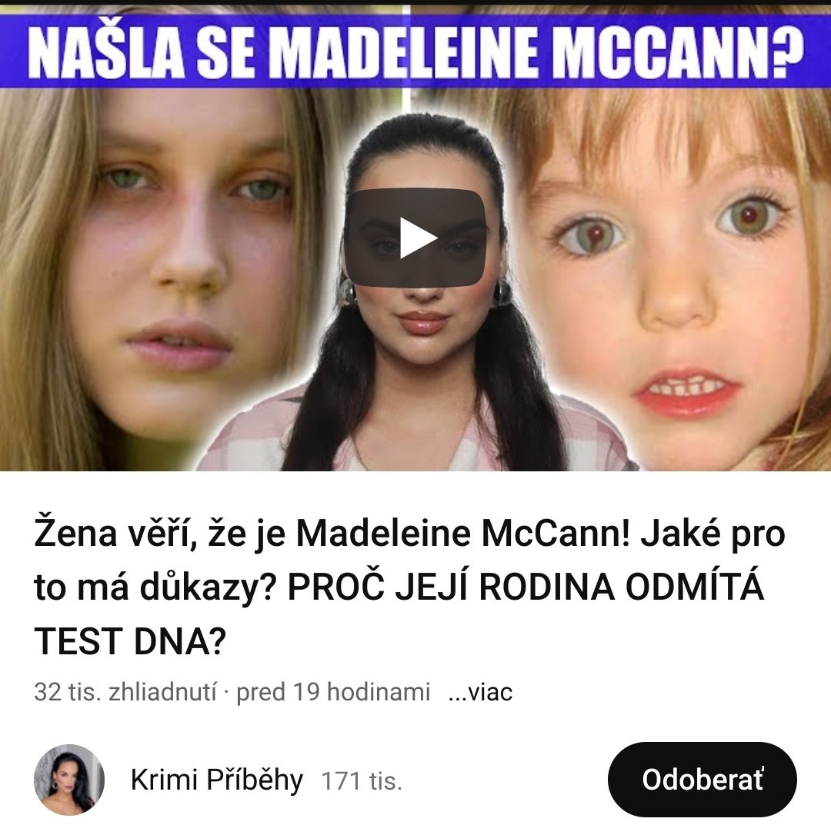Tap the "32 tis. zhliadnutí" view count
The height and width of the screenshot is (825, 831).
coord(125,692)
